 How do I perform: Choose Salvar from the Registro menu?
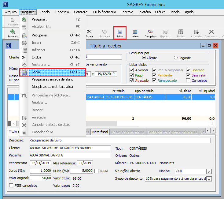click(52, 72)
